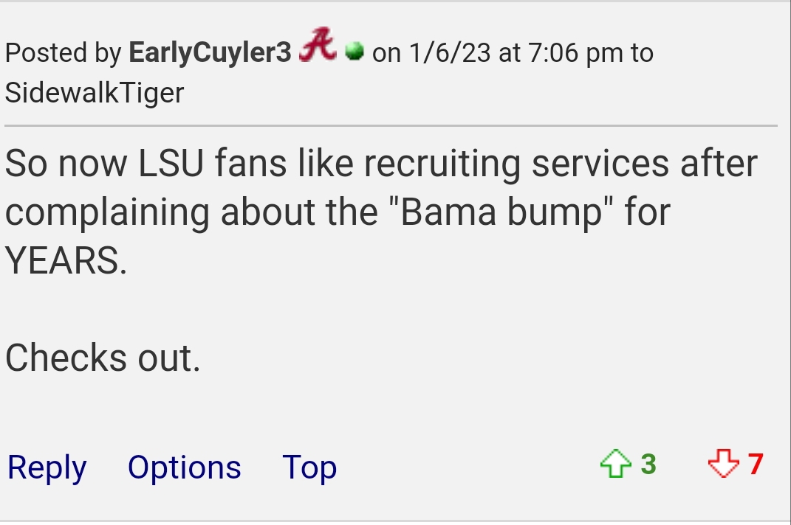The height and width of the screenshot is (525, 791).
Task: Click the word LSU in the post
Action: tap(171, 163)
